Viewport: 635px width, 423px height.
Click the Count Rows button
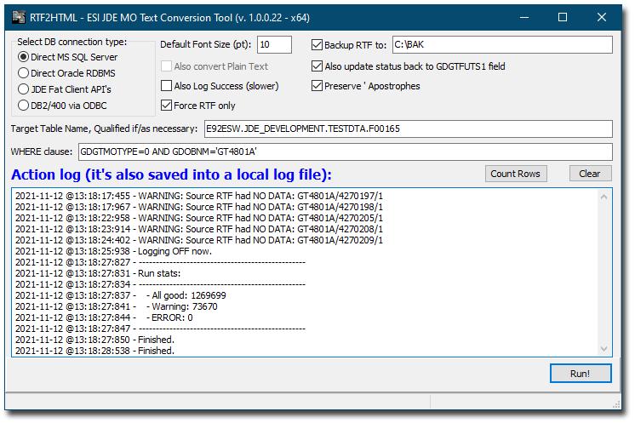pyautogui.click(x=516, y=174)
